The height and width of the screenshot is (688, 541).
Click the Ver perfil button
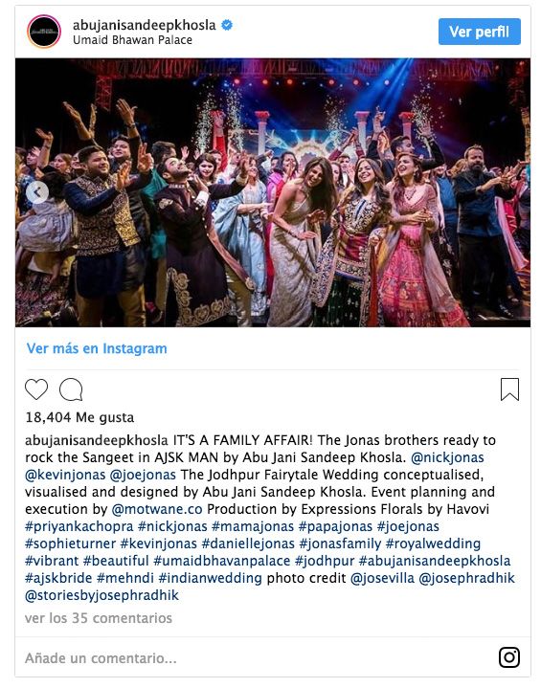[x=479, y=32]
